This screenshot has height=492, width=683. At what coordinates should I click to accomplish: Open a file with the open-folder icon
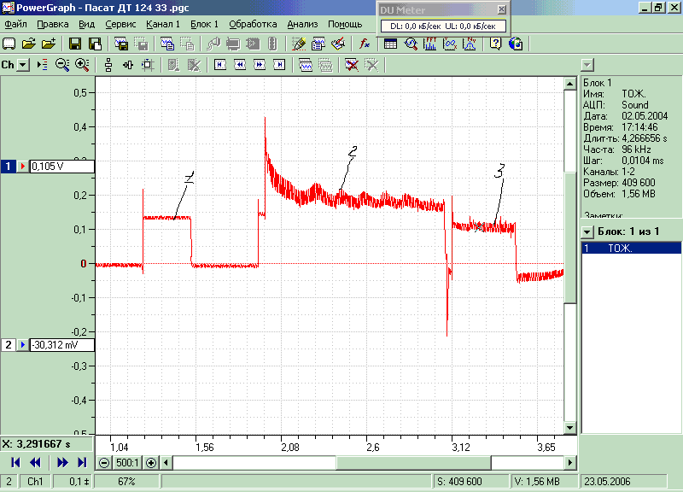click(x=29, y=44)
